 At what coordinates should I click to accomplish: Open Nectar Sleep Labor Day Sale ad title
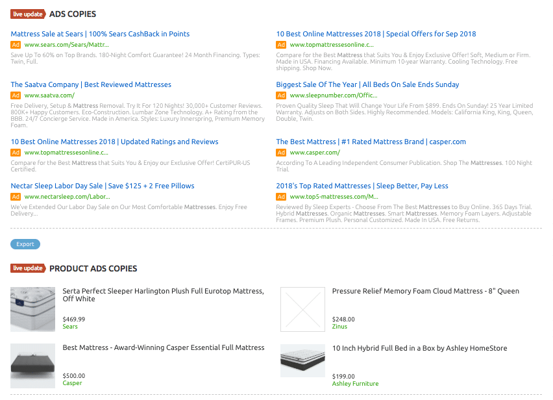click(x=103, y=186)
